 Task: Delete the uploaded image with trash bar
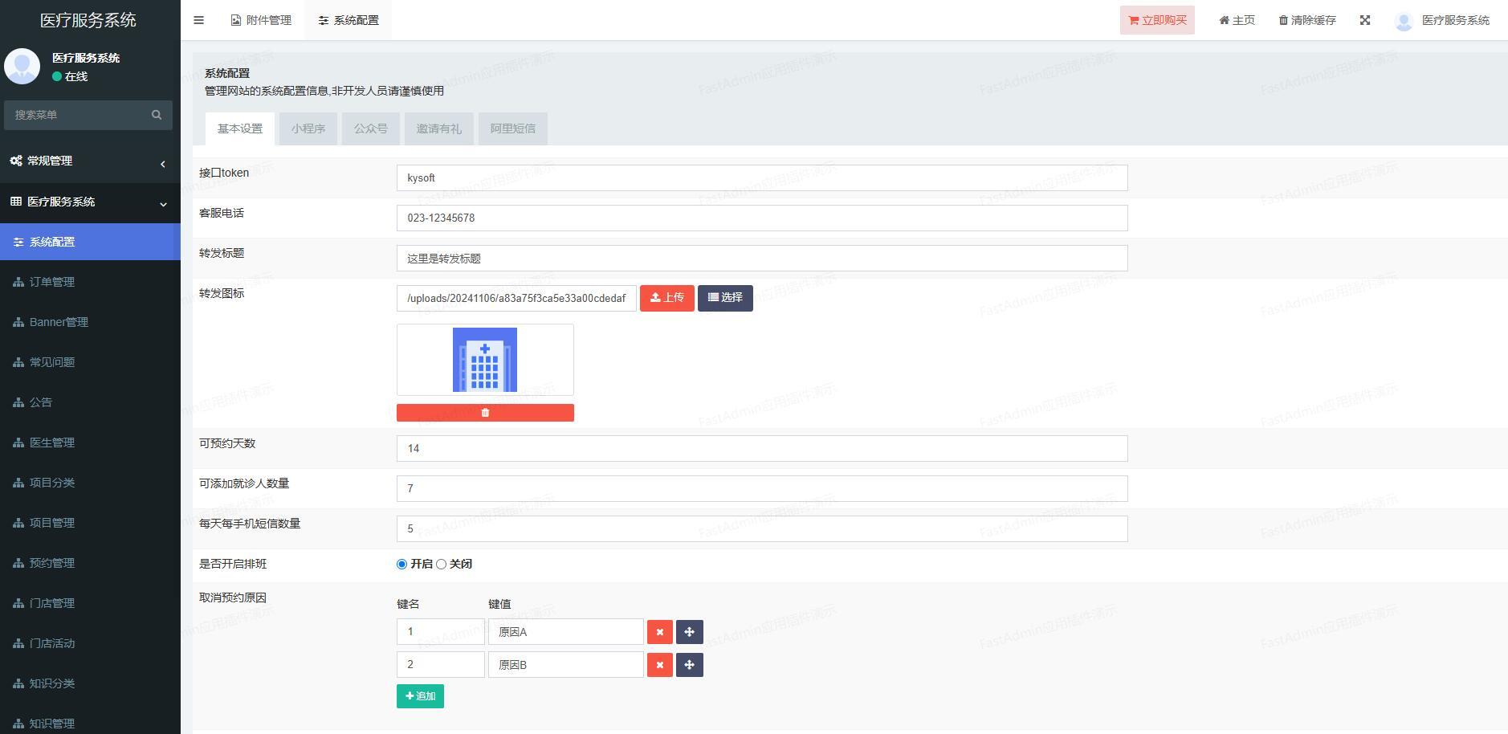point(485,413)
